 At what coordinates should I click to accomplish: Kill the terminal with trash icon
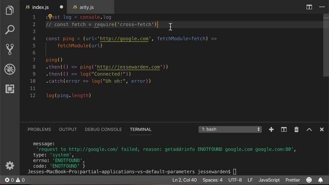tap(296, 129)
